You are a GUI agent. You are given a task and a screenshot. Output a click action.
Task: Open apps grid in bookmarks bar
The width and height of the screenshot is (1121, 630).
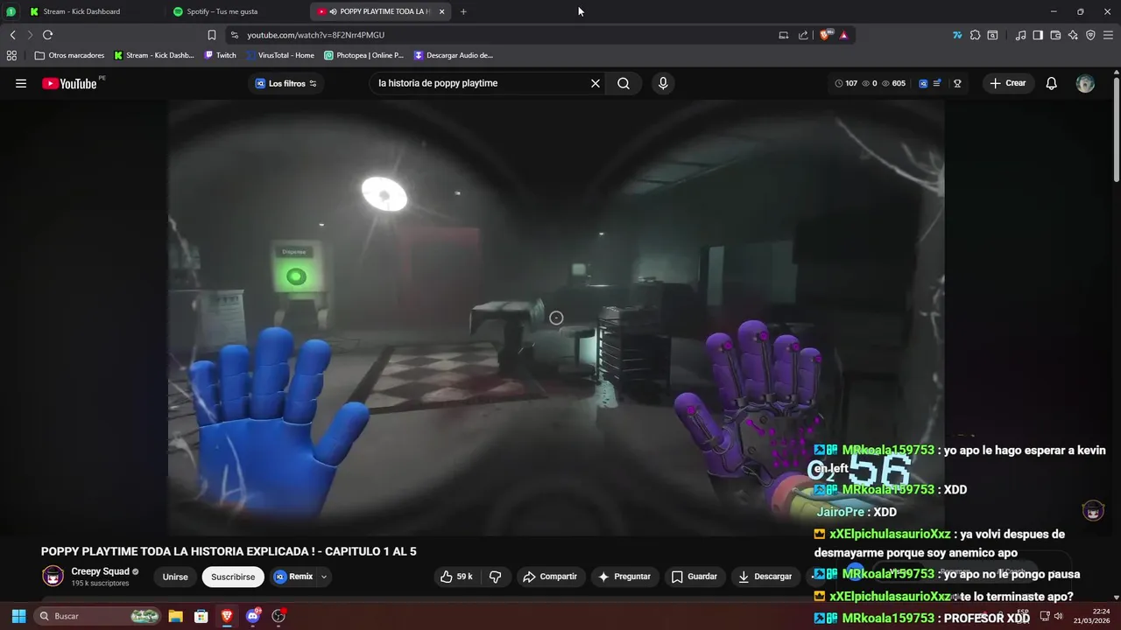click(11, 55)
